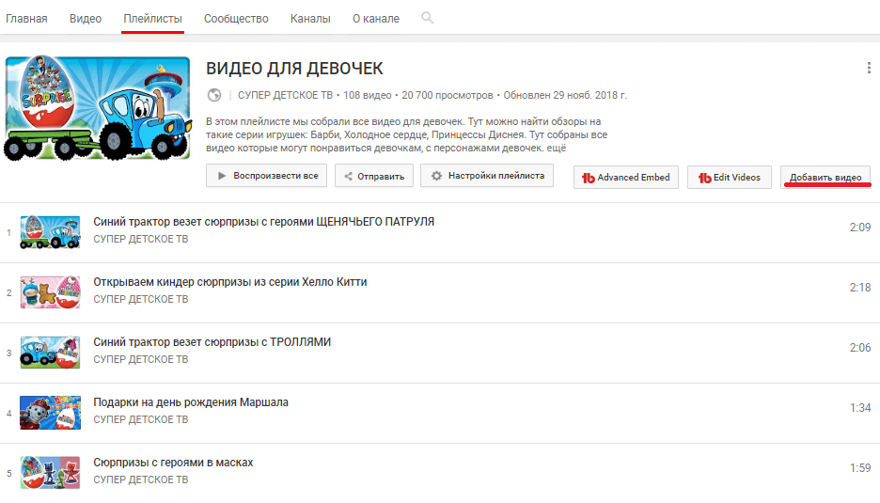Screen dimensions: 880x503
Task: Open the О канале tab
Action: tap(375, 19)
